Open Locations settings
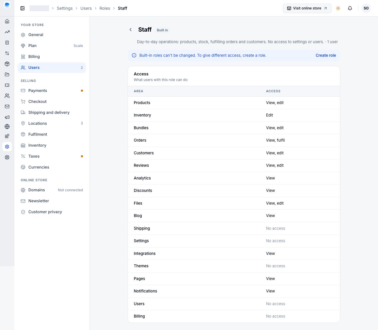This screenshot has height=330, width=378. tap(52, 124)
